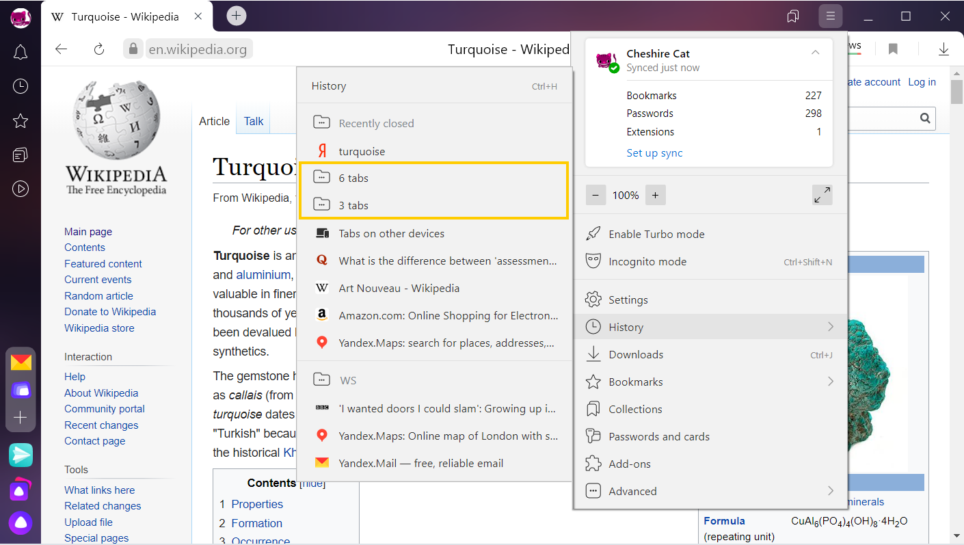Screen dimensions: 964x545
Task: Click the back arrow in toolbar
Action: coord(62,49)
